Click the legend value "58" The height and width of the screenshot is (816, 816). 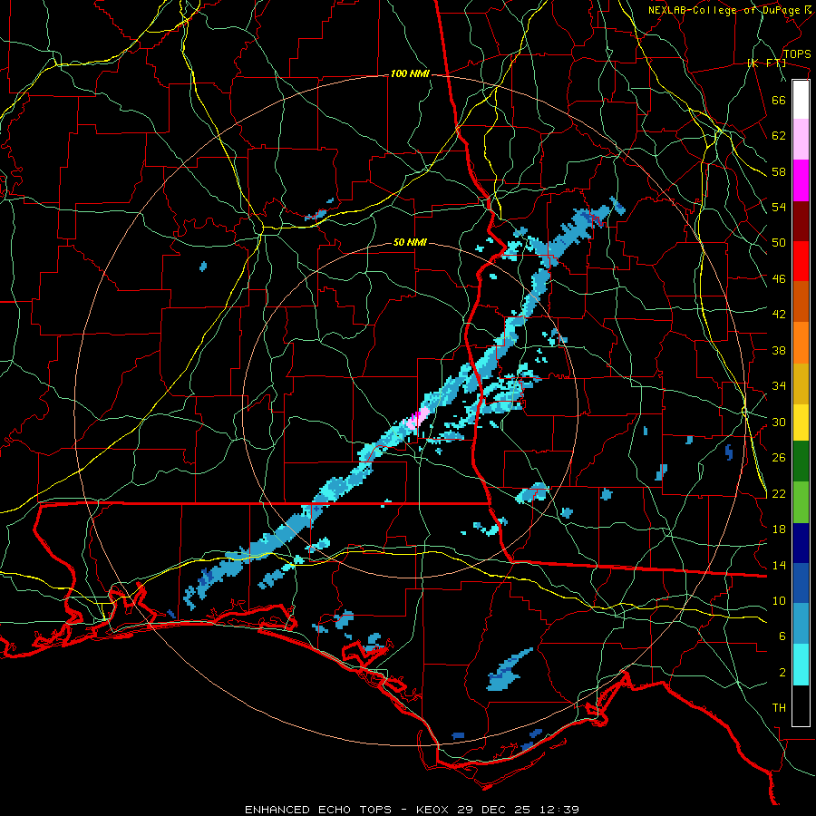point(779,171)
